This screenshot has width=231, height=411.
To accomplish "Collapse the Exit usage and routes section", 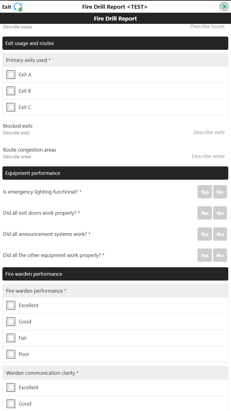I will (115, 43).
